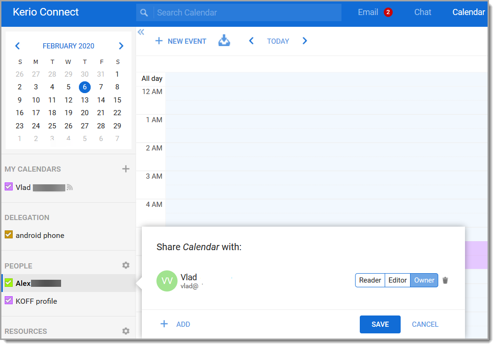Select February 29 in mini calendar
Screen dimensions: 496x347
117,126
